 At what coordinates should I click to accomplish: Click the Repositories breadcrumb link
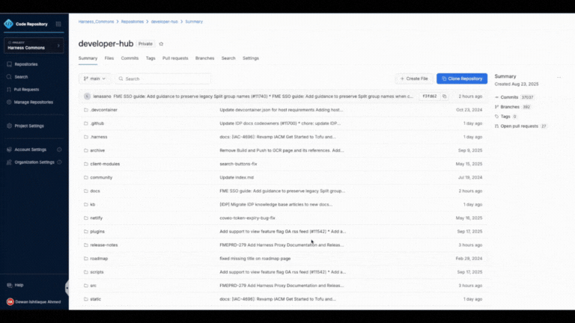point(133,22)
